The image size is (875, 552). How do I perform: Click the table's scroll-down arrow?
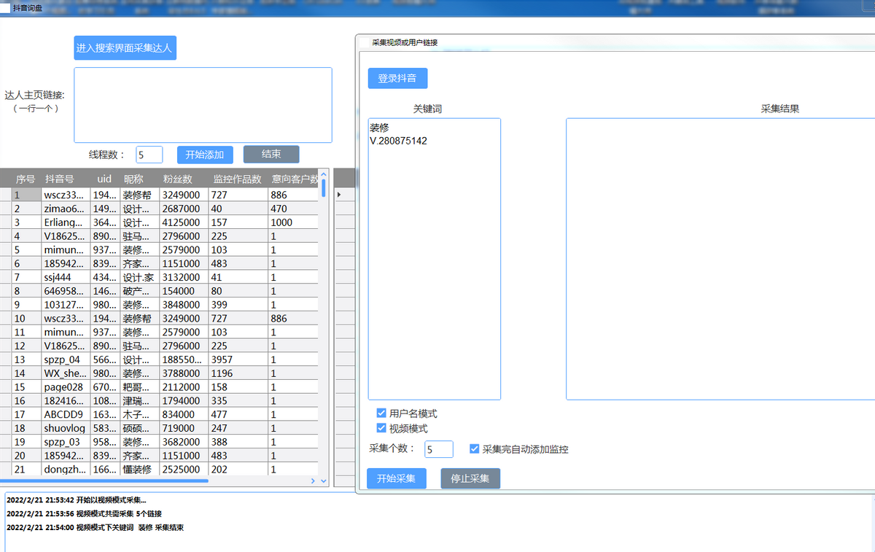[x=324, y=481]
